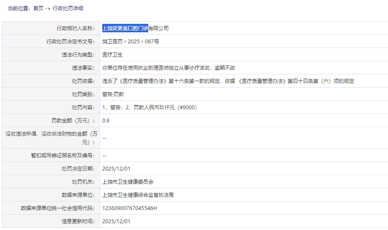Select the value 警告;罚款
The width and height of the screenshot is (388, 230).
(113, 94)
